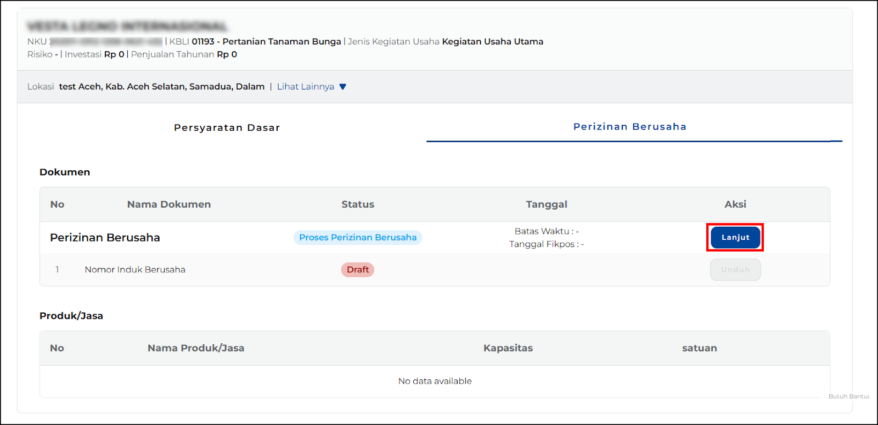Image resolution: width=878 pixels, height=425 pixels.
Task: Click the Aksi column header
Action: 735,204
